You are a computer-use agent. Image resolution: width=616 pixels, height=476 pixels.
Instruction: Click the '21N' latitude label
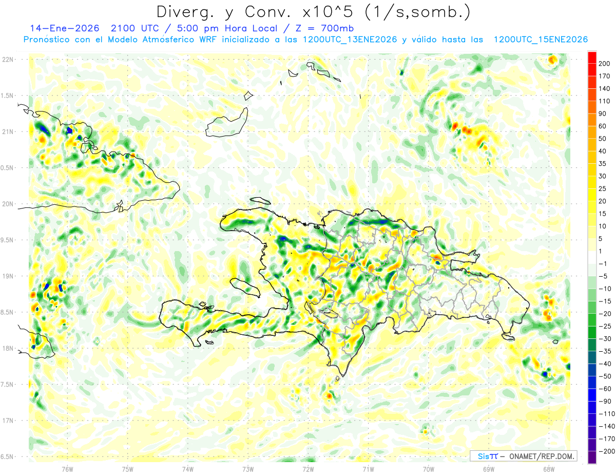pos(8,131)
